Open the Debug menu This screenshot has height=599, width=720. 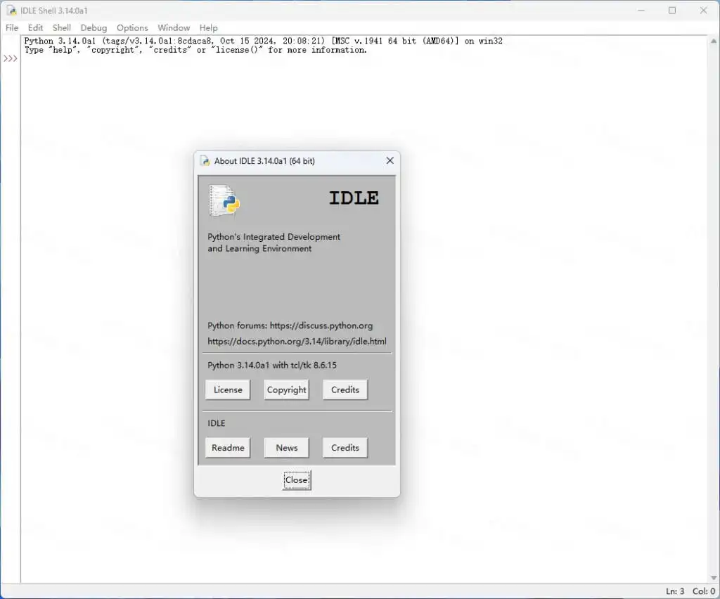pyautogui.click(x=94, y=28)
